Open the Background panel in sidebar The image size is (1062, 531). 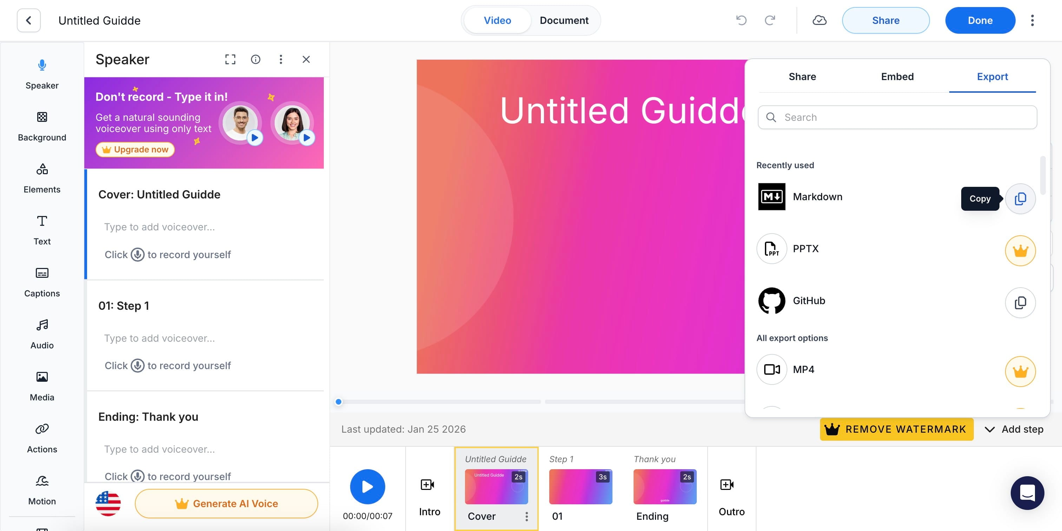(x=42, y=126)
